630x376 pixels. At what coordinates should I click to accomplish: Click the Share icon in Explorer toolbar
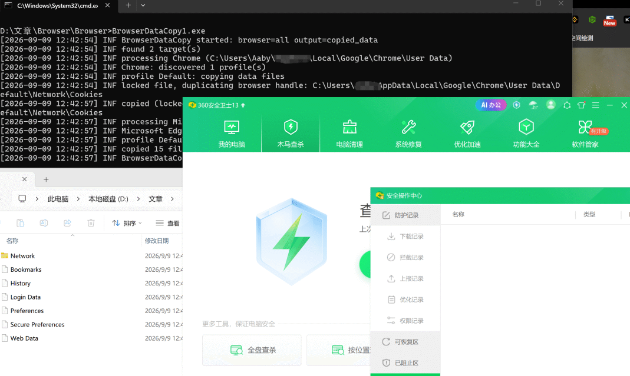coord(68,223)
